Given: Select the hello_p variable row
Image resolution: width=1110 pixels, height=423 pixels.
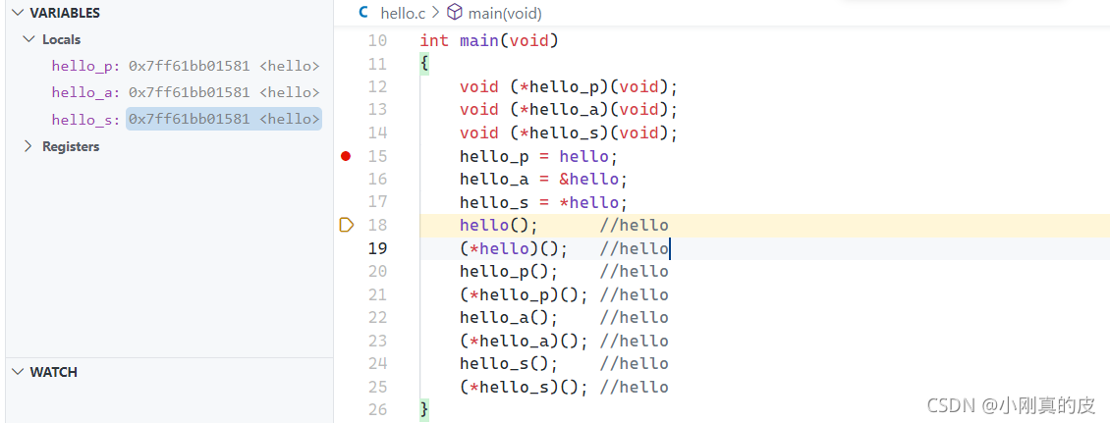Looking at the screenshot, I should [186, 66].
